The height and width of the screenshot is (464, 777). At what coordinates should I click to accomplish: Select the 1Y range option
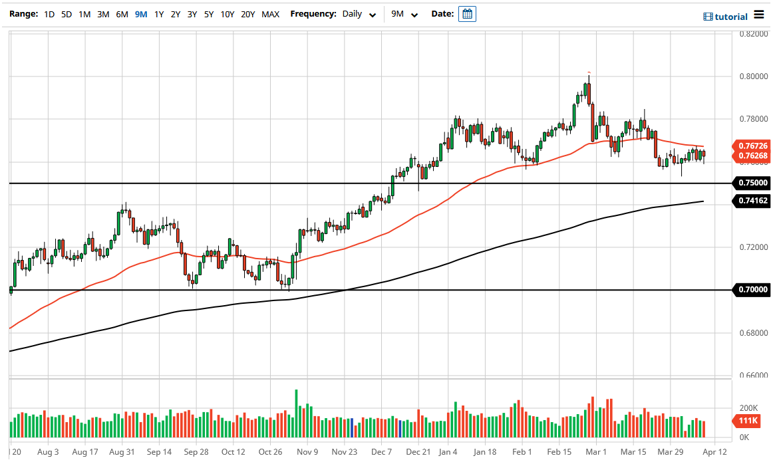[158, 13]
